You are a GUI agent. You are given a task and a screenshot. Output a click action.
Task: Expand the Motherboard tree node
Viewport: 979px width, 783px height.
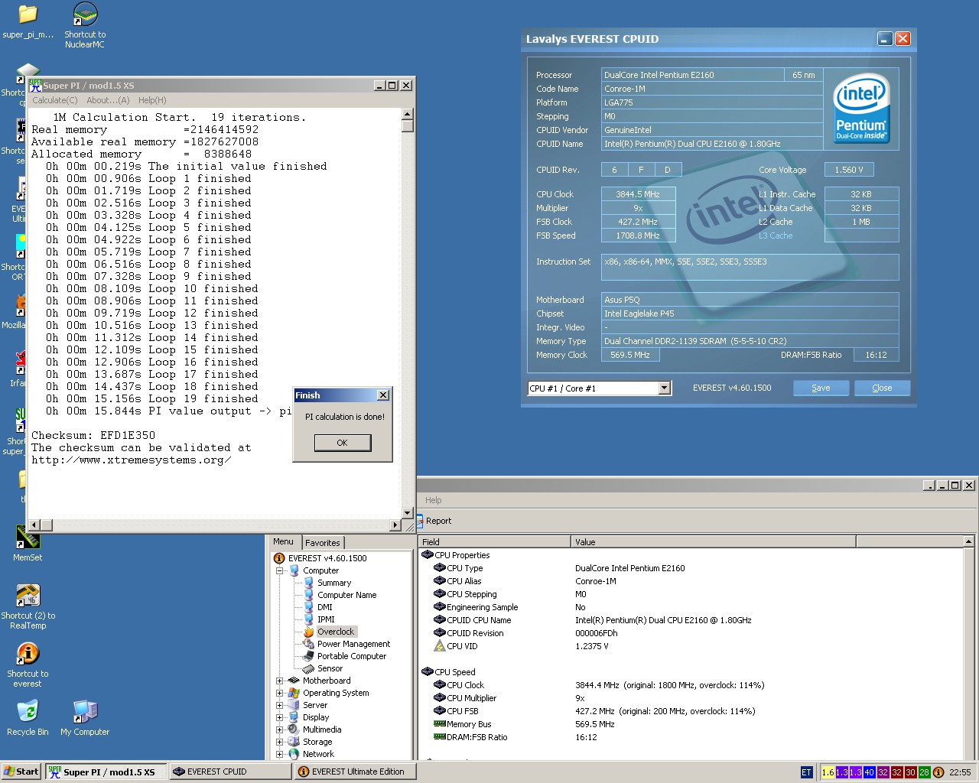280,681
